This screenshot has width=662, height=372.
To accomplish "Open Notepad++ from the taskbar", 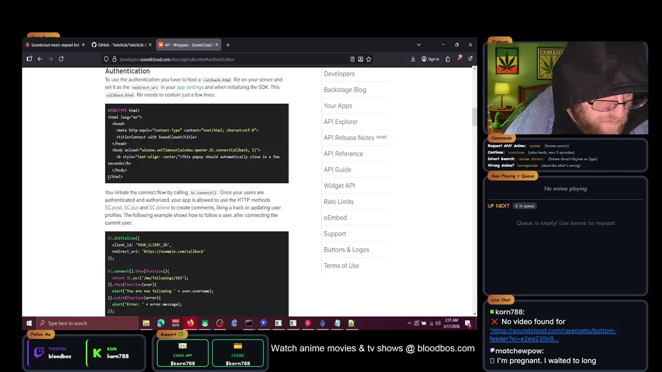I will (352, 323).
